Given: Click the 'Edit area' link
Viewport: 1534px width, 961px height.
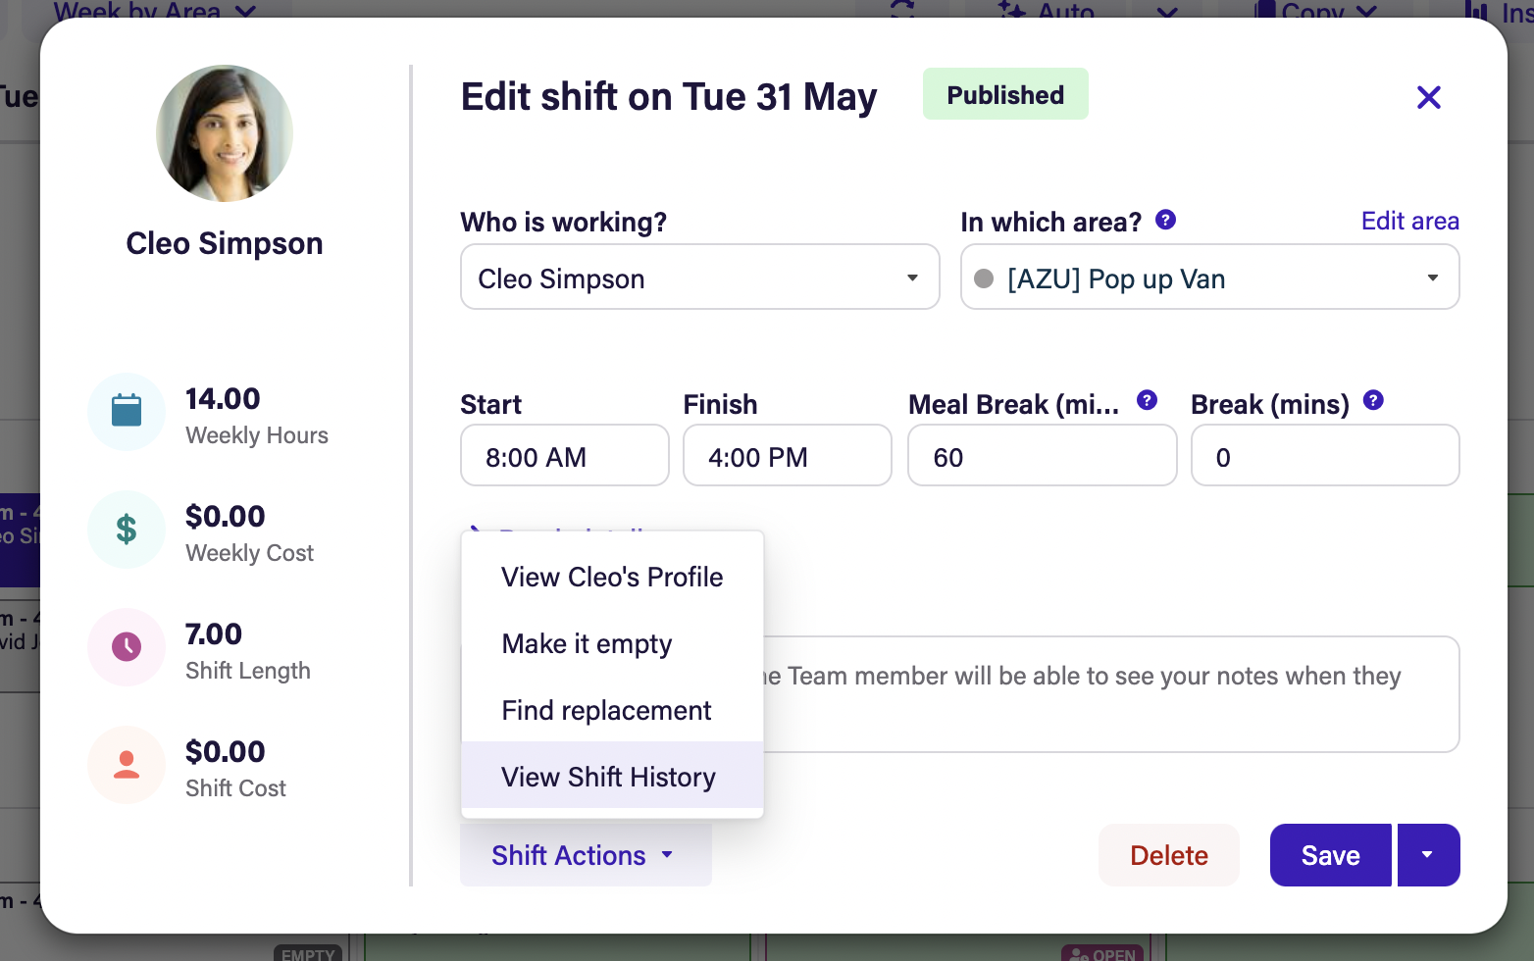Looking at the screenshot, I should point(1409,221).
